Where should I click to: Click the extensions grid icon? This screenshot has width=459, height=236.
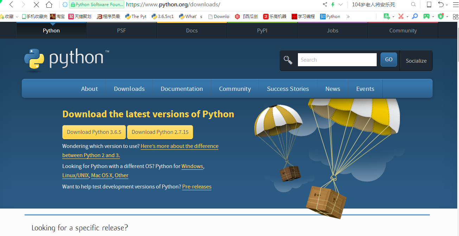[x=455, y=16]
